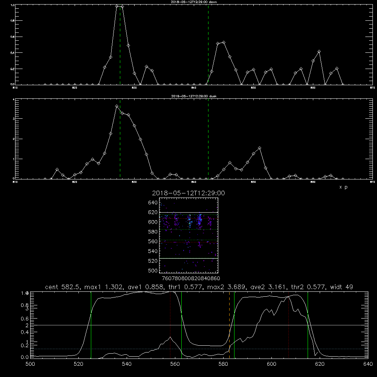Click the '540' y-axis label of the image panel
Screen dimensions: 377x377
click(153, 251)
